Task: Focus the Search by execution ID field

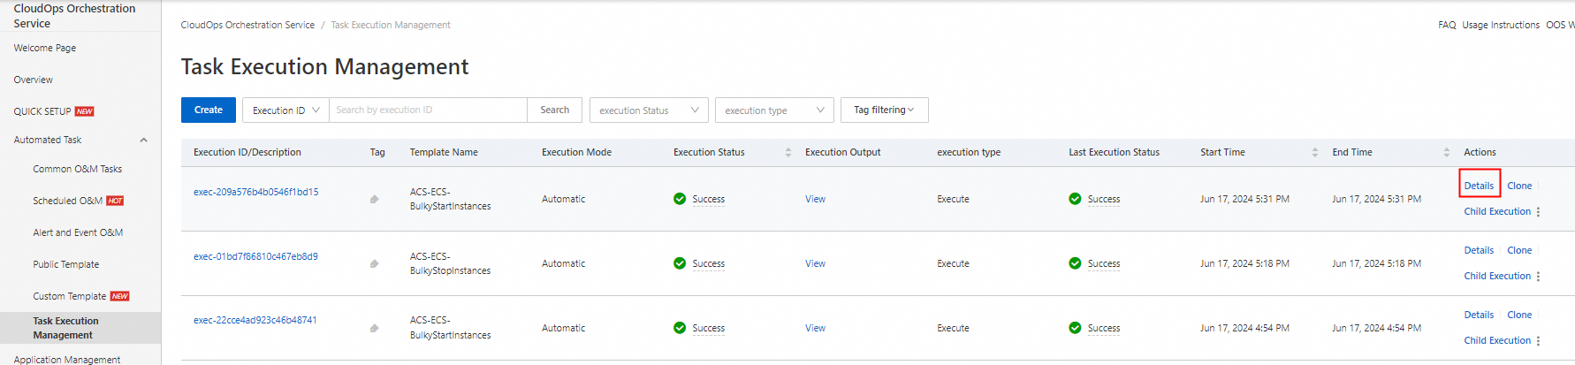Action: (x=428, y=110)
